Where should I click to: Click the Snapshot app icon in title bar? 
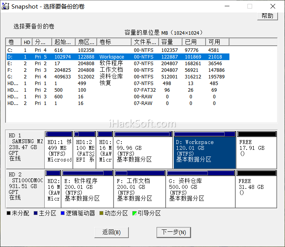(5, 6)
